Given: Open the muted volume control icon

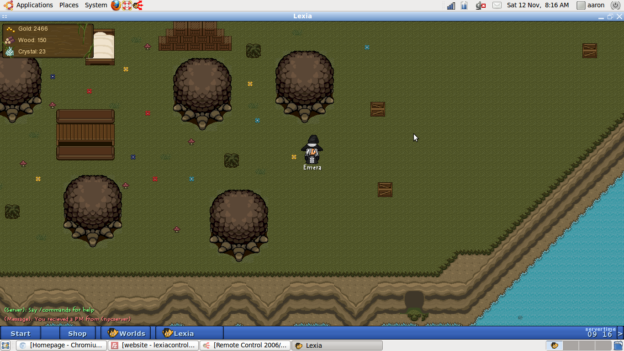Looking at the screenshot, I should 480,5.
